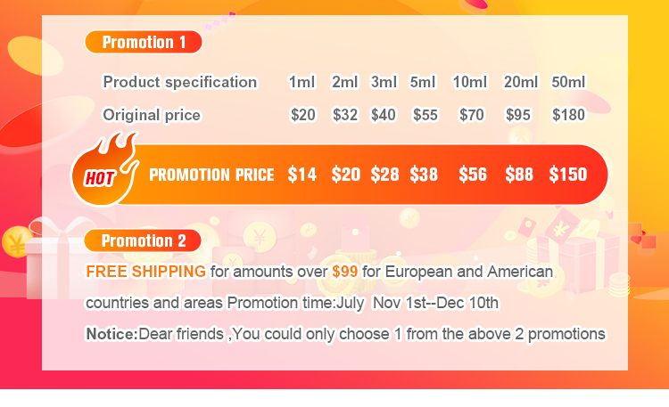Click the FREE SHIPPING orange text

(x=146, y=272)
